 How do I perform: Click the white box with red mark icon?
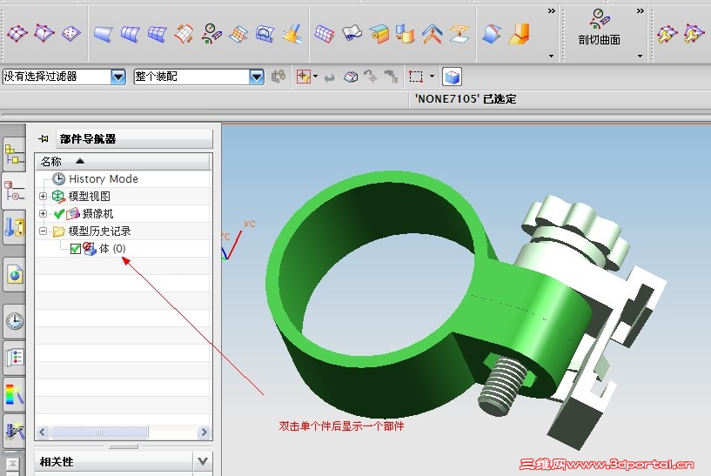350,77
